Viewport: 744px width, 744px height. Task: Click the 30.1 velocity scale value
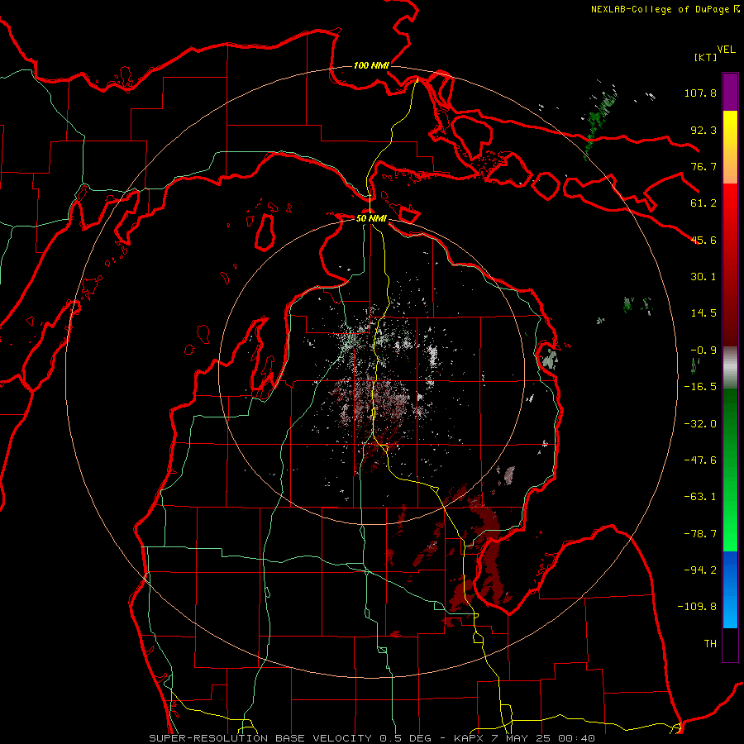coord(703,277)
